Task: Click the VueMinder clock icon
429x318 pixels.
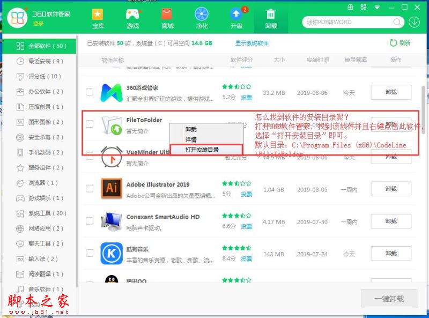Action: 112,157
